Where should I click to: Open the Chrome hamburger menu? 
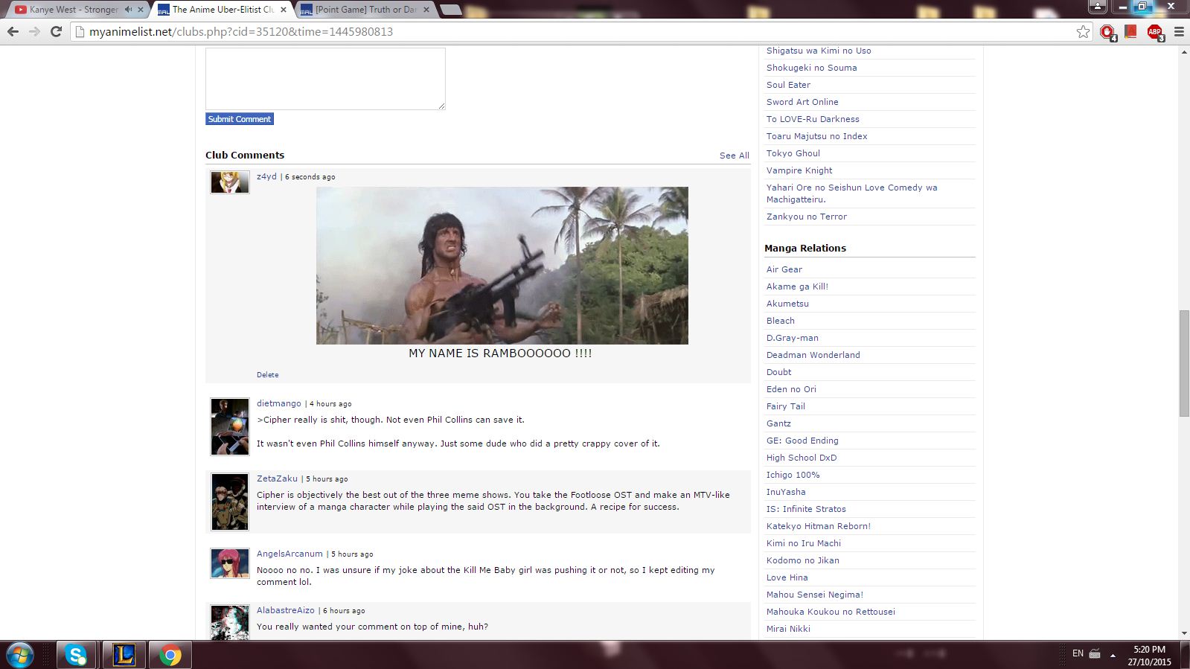click(x=1179, y=31)
